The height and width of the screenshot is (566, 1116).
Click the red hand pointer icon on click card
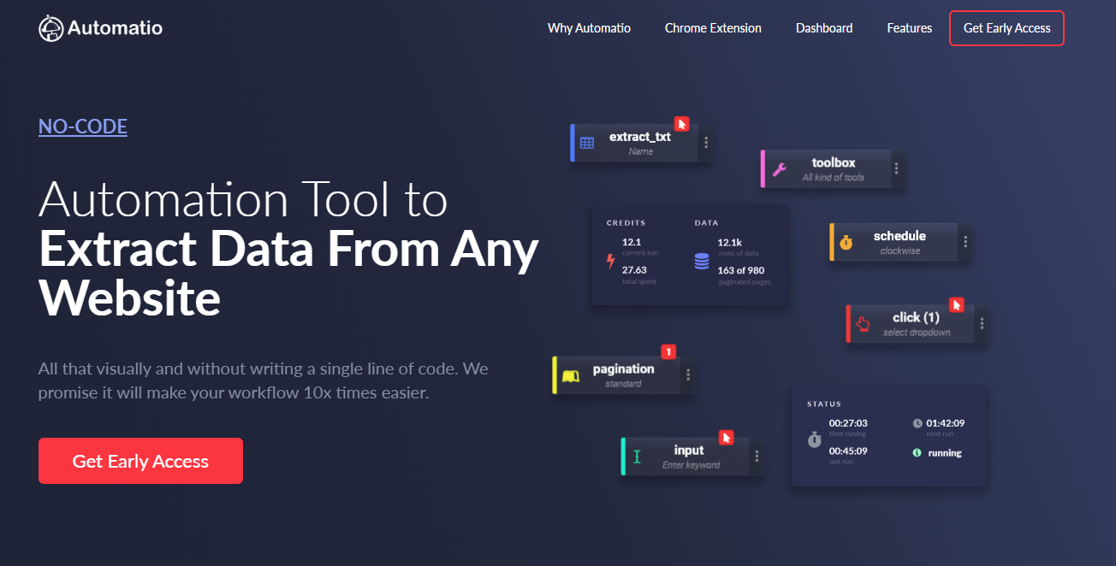pyautogui.click(x=863, y=324)
